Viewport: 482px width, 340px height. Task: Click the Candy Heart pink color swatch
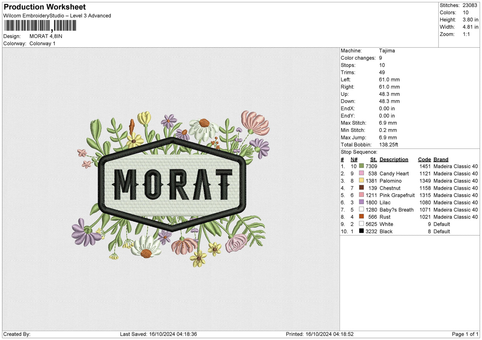361,173
